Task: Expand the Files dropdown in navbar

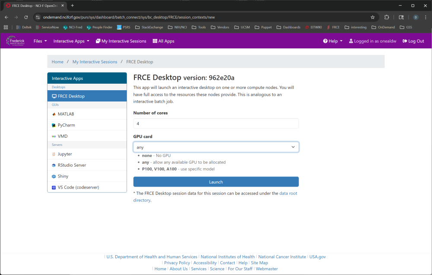Action: (x=40, y=41)
